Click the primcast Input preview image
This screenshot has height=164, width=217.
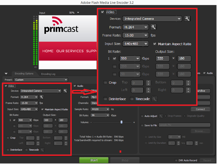(x=68, y=42)
